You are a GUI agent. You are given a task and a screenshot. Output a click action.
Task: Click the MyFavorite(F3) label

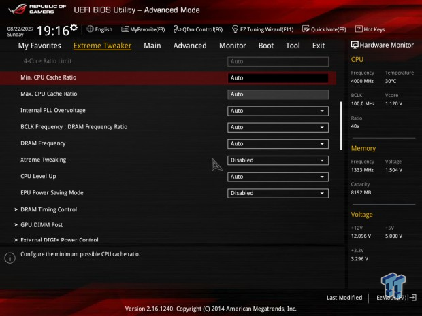[148, 29]
